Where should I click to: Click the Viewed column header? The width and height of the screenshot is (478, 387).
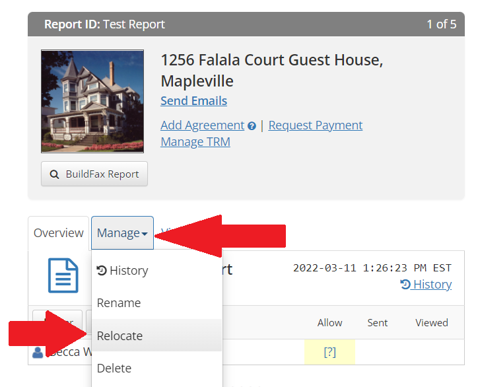pos(431,323)
